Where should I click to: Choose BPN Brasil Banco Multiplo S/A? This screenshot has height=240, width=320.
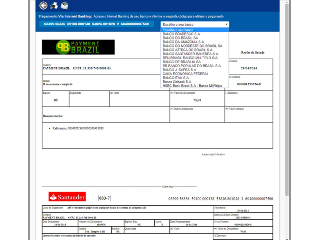(190, 58)
